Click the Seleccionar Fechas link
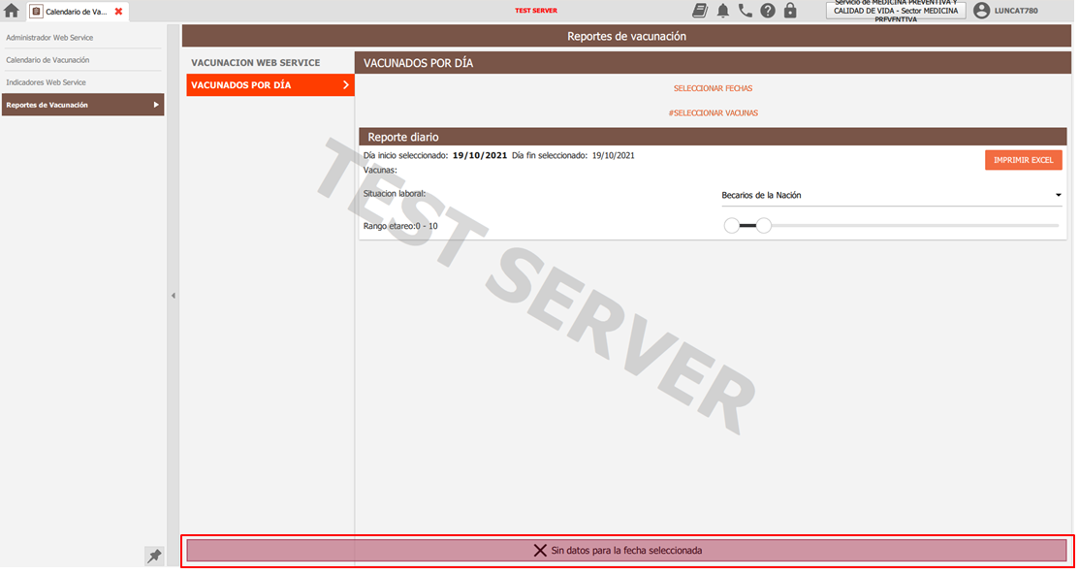This screenshot has width=1080, height=575. point(713,88)
